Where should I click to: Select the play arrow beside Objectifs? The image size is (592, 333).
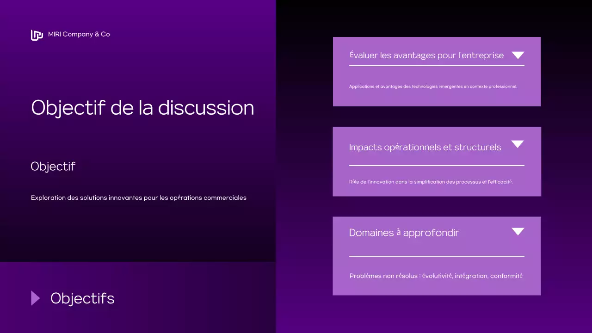[35, 298]
